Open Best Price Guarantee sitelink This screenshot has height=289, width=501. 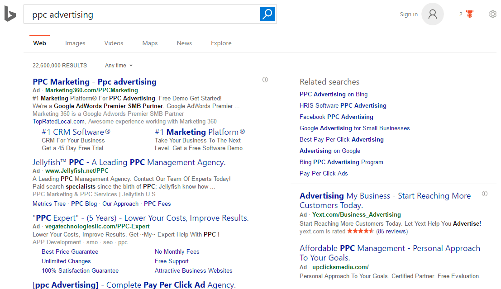[70, 251]
